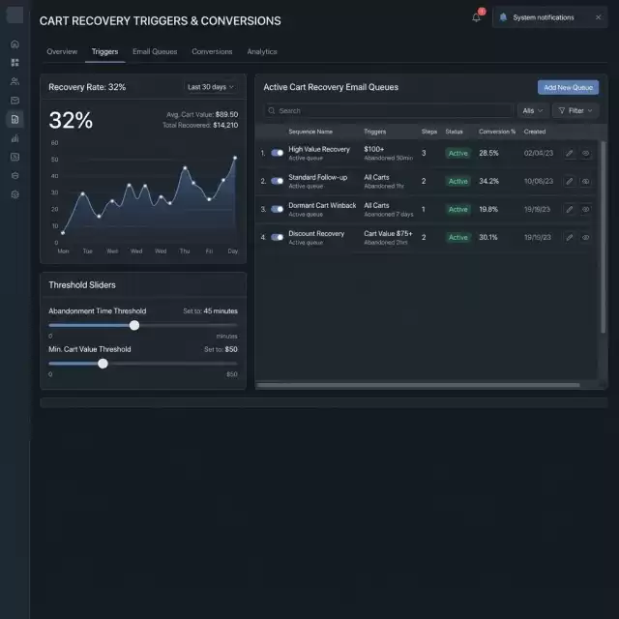Image resolution: width=619 pixels, height=619 pixels.
Task: Click in the queue Search field
Action: click(x=388, y=110)
